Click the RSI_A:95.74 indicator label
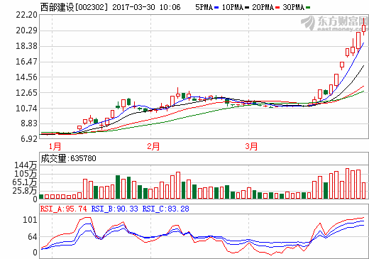Viewport: 369px width, 259px height. point(64,209)
